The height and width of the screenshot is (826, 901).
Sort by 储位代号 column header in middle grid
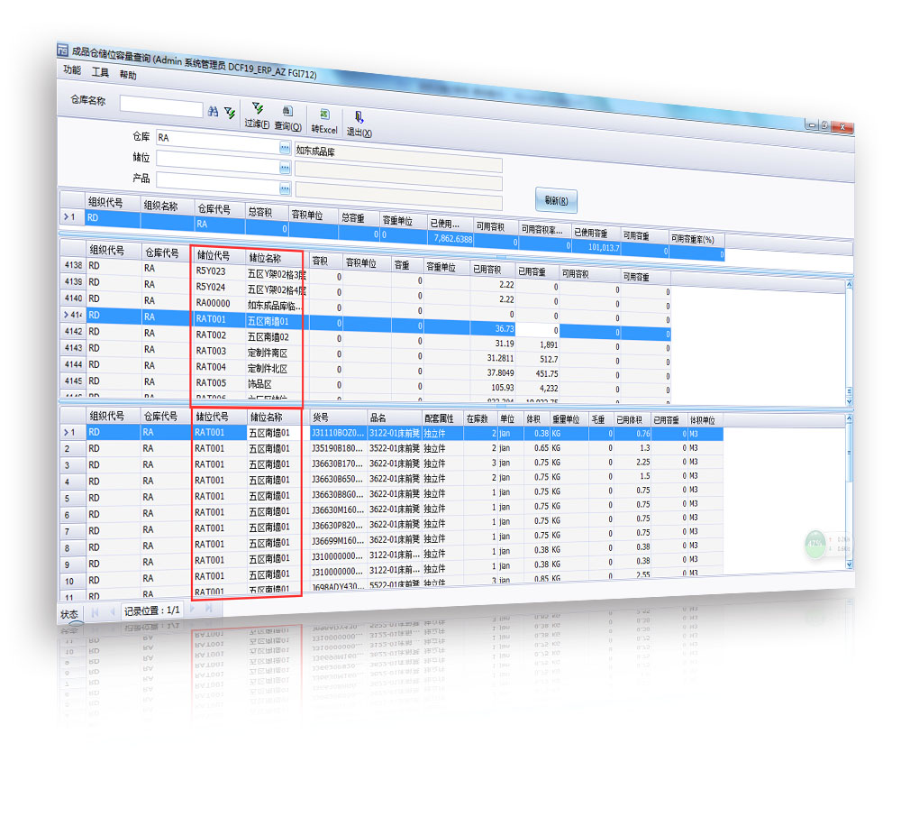(214, 256)
